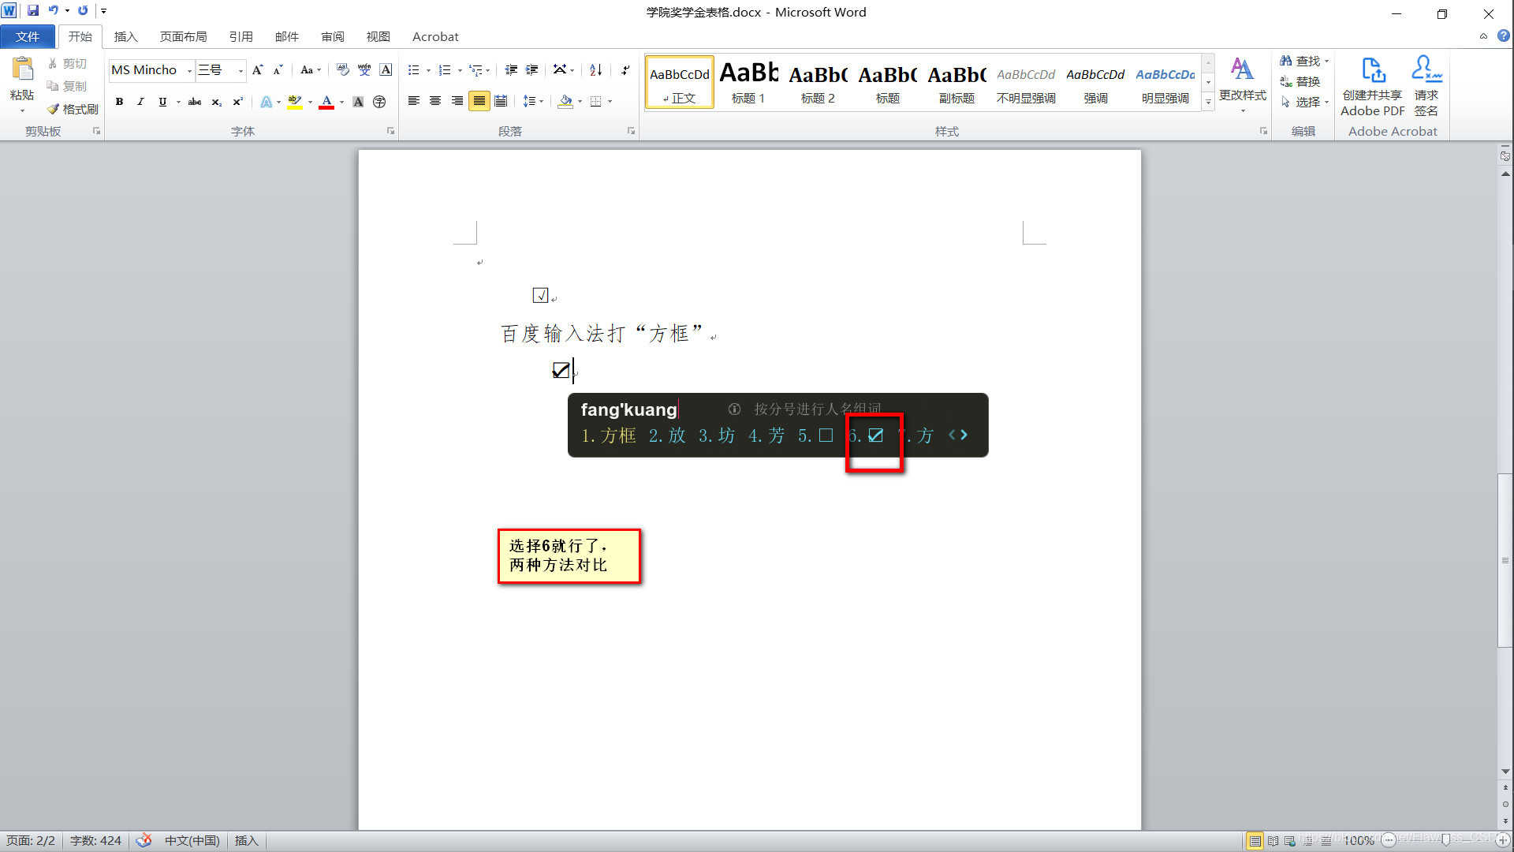The width and height of the screenshot is (1514, 852).
Task: Expand the line spacing dropdown arrow
Action: pyautogui.click(x=541, y=102)
